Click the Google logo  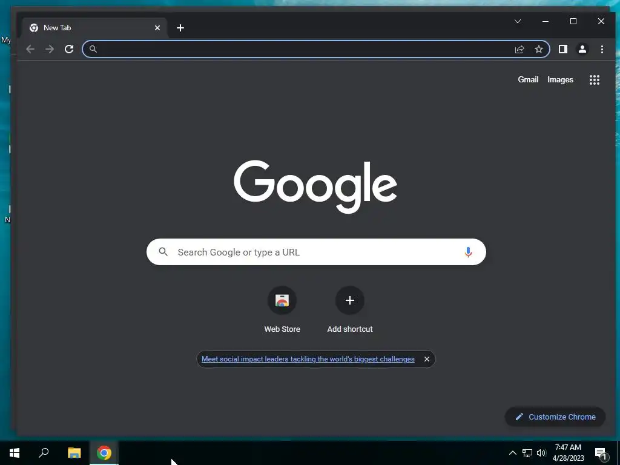(x=315, y=186)
